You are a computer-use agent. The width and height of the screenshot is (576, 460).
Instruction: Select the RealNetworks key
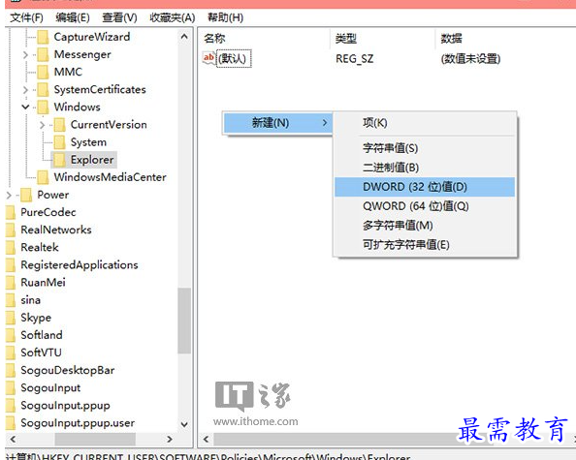[56, 230]
